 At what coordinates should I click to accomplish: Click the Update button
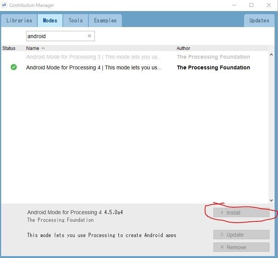tap(241, 235)
